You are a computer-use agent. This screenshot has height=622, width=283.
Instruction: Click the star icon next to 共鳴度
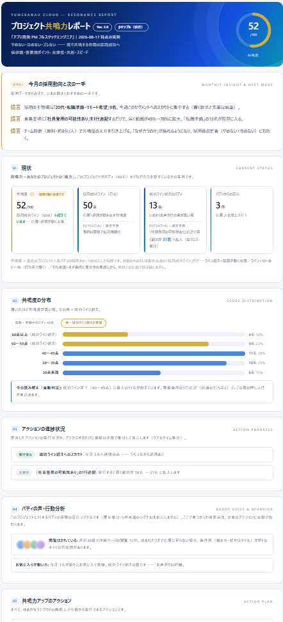(x=32, y=194)
